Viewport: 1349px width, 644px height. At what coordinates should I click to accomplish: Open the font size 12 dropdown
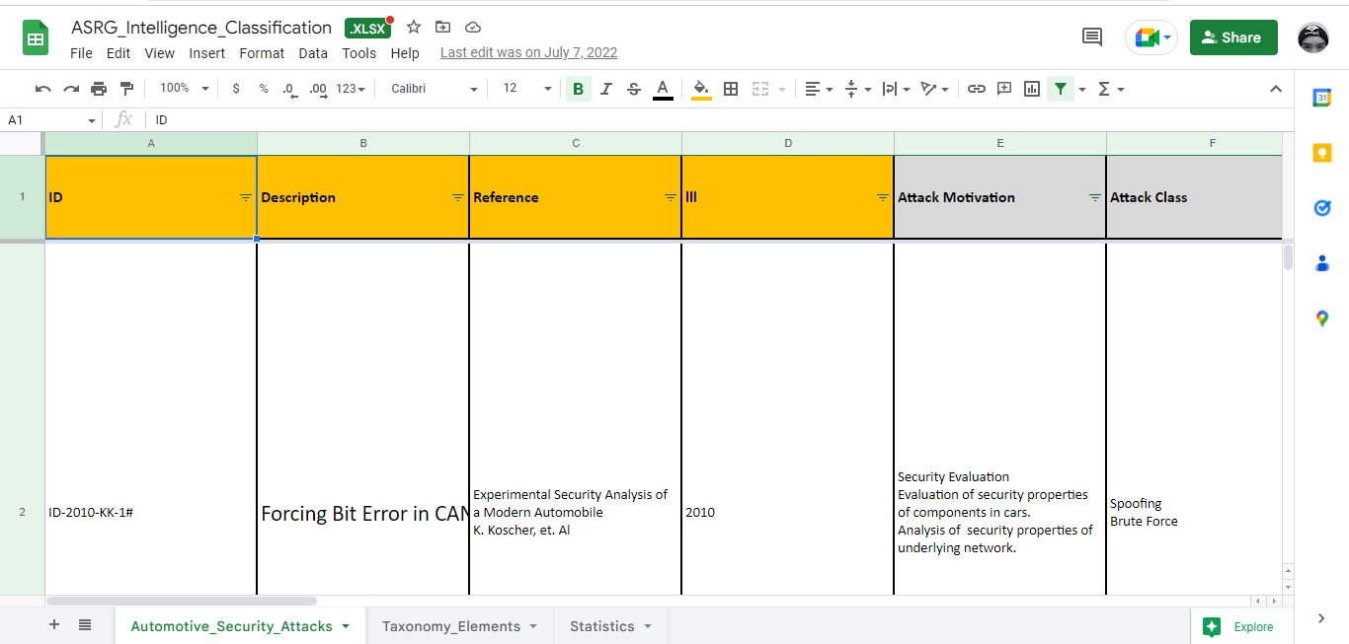[x=527, y=89]
